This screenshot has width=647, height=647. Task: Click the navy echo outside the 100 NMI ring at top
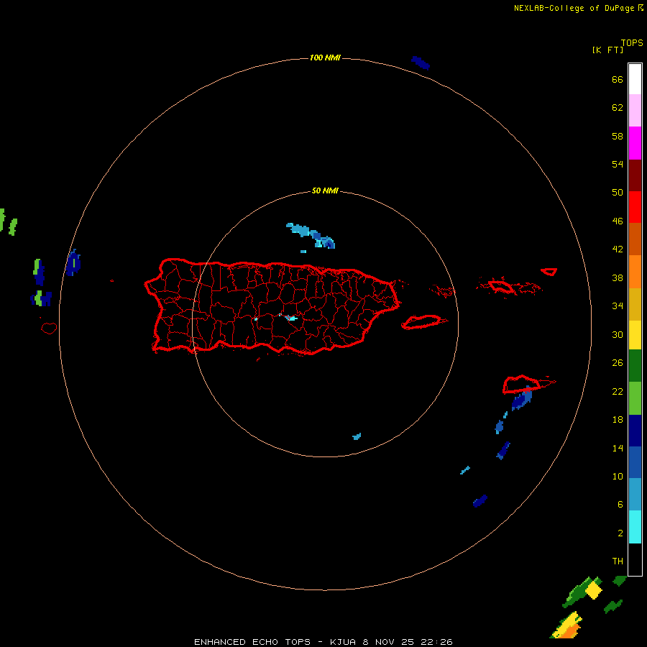421,63
